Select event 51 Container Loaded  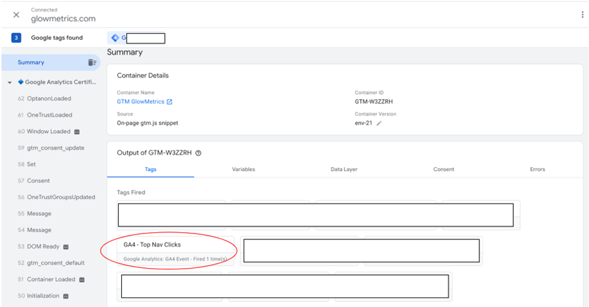[x=46, y=280]
